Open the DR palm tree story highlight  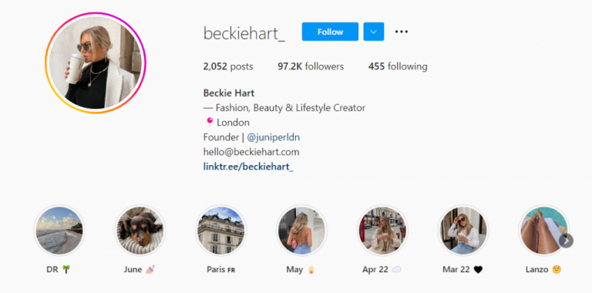point(59,231)
